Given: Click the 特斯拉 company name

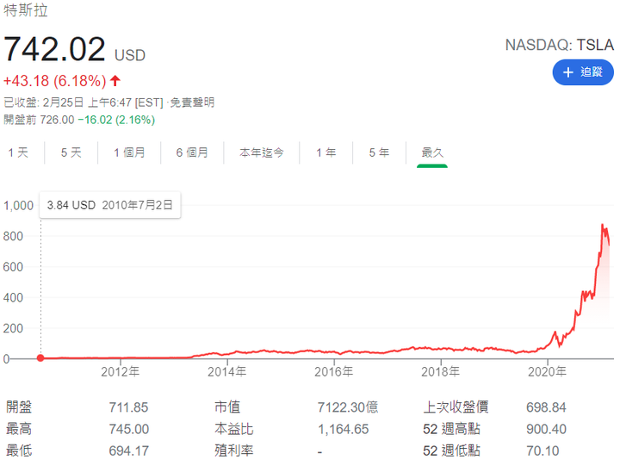Looking at the screenshot, I should tap(26, 9).
